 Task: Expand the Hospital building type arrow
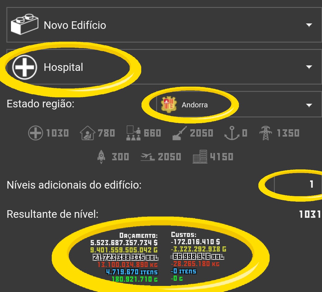tap(309, 67)
